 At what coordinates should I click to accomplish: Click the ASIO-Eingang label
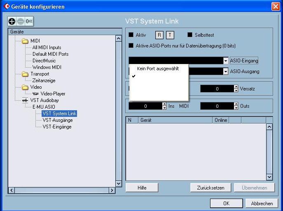point(244,61)
